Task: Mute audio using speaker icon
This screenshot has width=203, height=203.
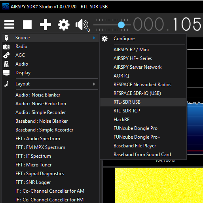Action: [82, 25]
